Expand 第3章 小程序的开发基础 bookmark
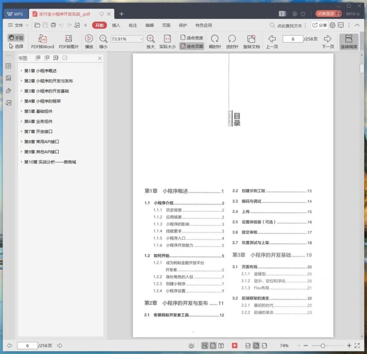This screenshot has width=367, height=354. [21, 91]
